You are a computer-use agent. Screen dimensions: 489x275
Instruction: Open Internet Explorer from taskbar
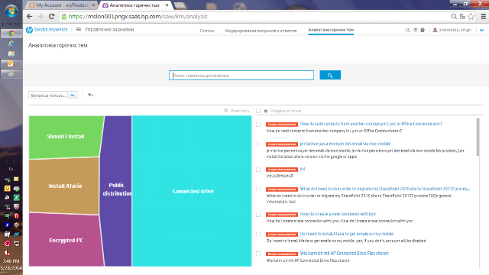(x=11, y=44)
